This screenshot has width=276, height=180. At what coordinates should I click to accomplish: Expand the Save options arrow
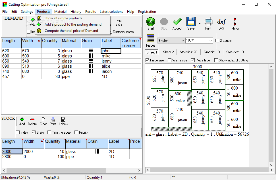coord(200,23)
